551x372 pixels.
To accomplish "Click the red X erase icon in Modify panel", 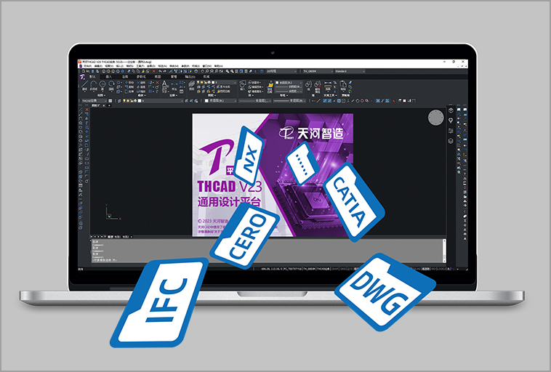I will [x=157, y=83].
